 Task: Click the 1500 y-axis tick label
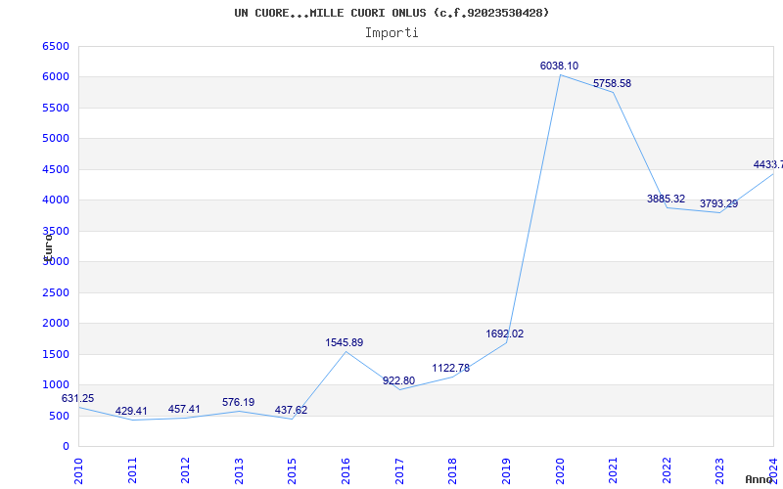(56, 354)
